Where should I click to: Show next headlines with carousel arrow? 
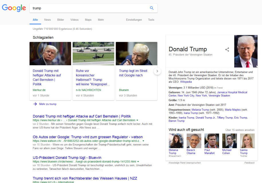coord(157,71)
